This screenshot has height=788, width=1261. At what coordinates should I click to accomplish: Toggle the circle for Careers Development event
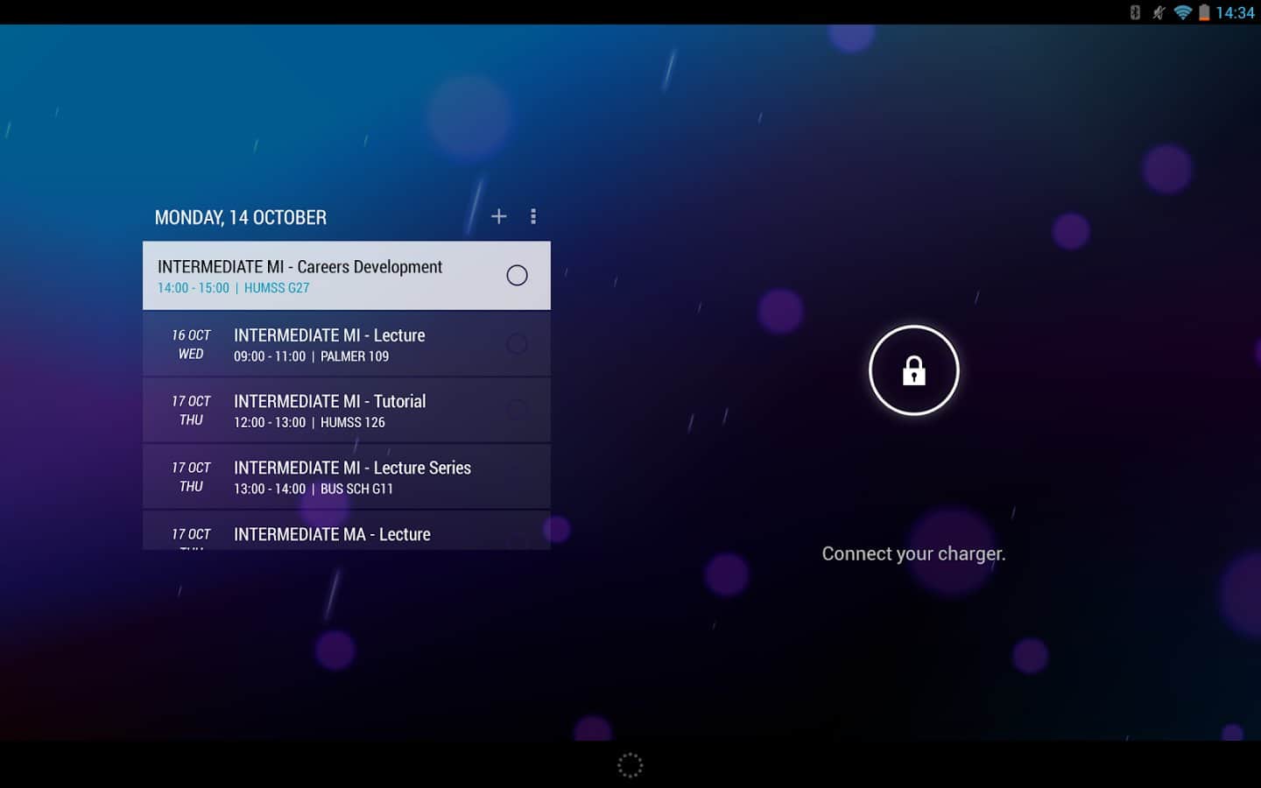coord(517,276)
